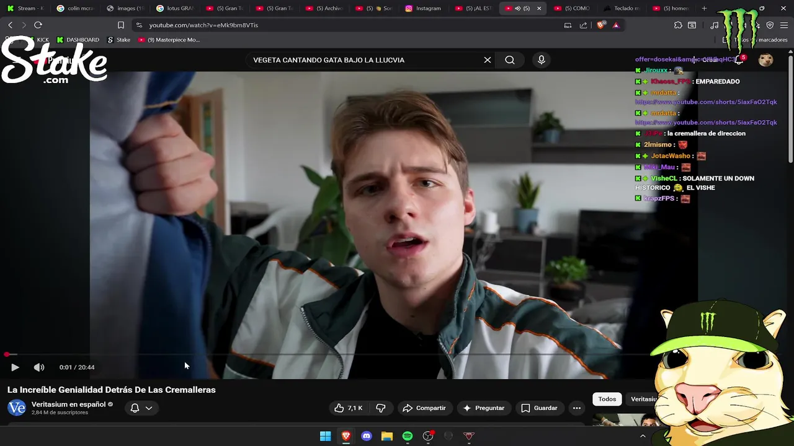
Task: Switch to the Teclado tab
Action: (622, 8)
